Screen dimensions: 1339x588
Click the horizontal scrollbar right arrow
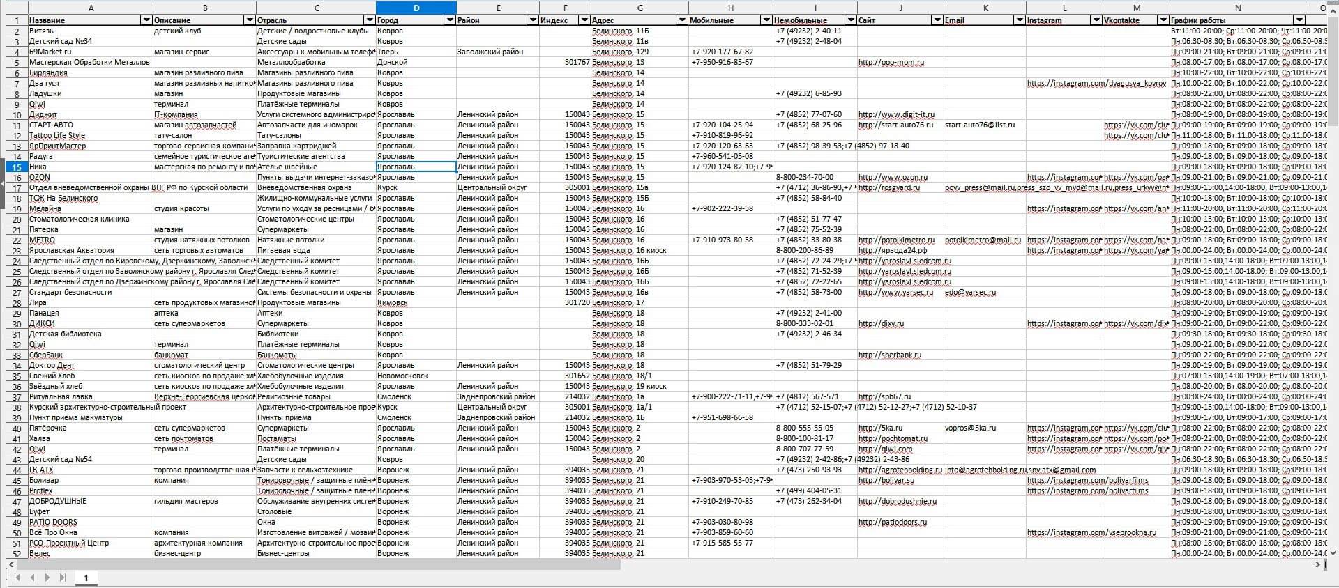pos(1317,564)
